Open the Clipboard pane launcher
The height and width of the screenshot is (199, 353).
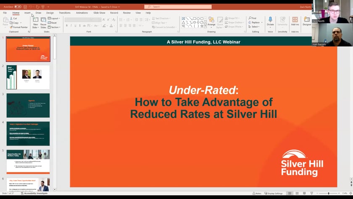(29, 32)
